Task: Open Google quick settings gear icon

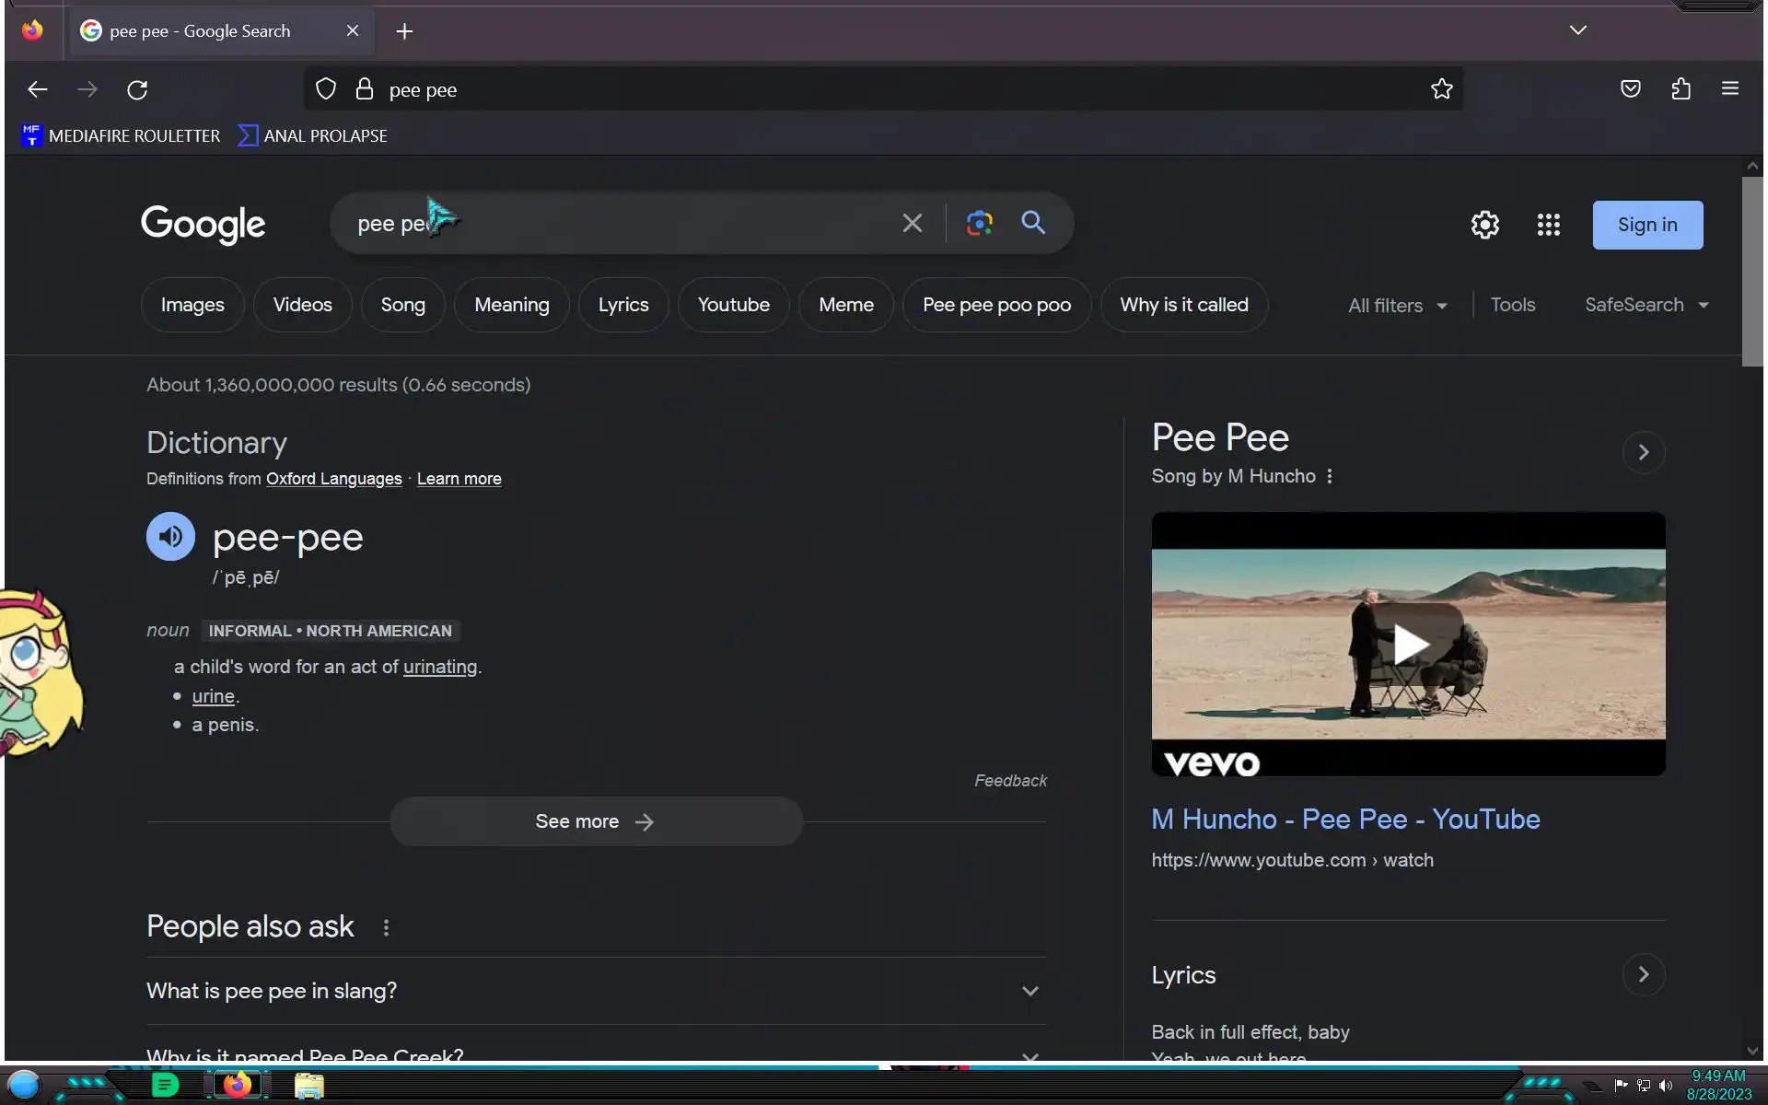Action: pyautogui.click(x=1484, y=225)
